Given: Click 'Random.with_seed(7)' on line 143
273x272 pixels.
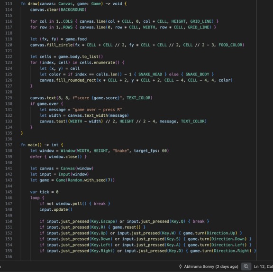Looking at the screenshot, I should pos(90,180).
